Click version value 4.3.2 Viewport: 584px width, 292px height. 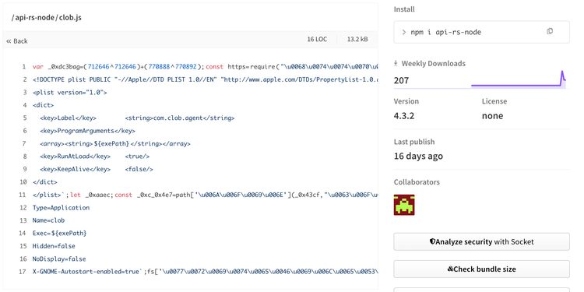pyautogui.click(x=403, y=115)
